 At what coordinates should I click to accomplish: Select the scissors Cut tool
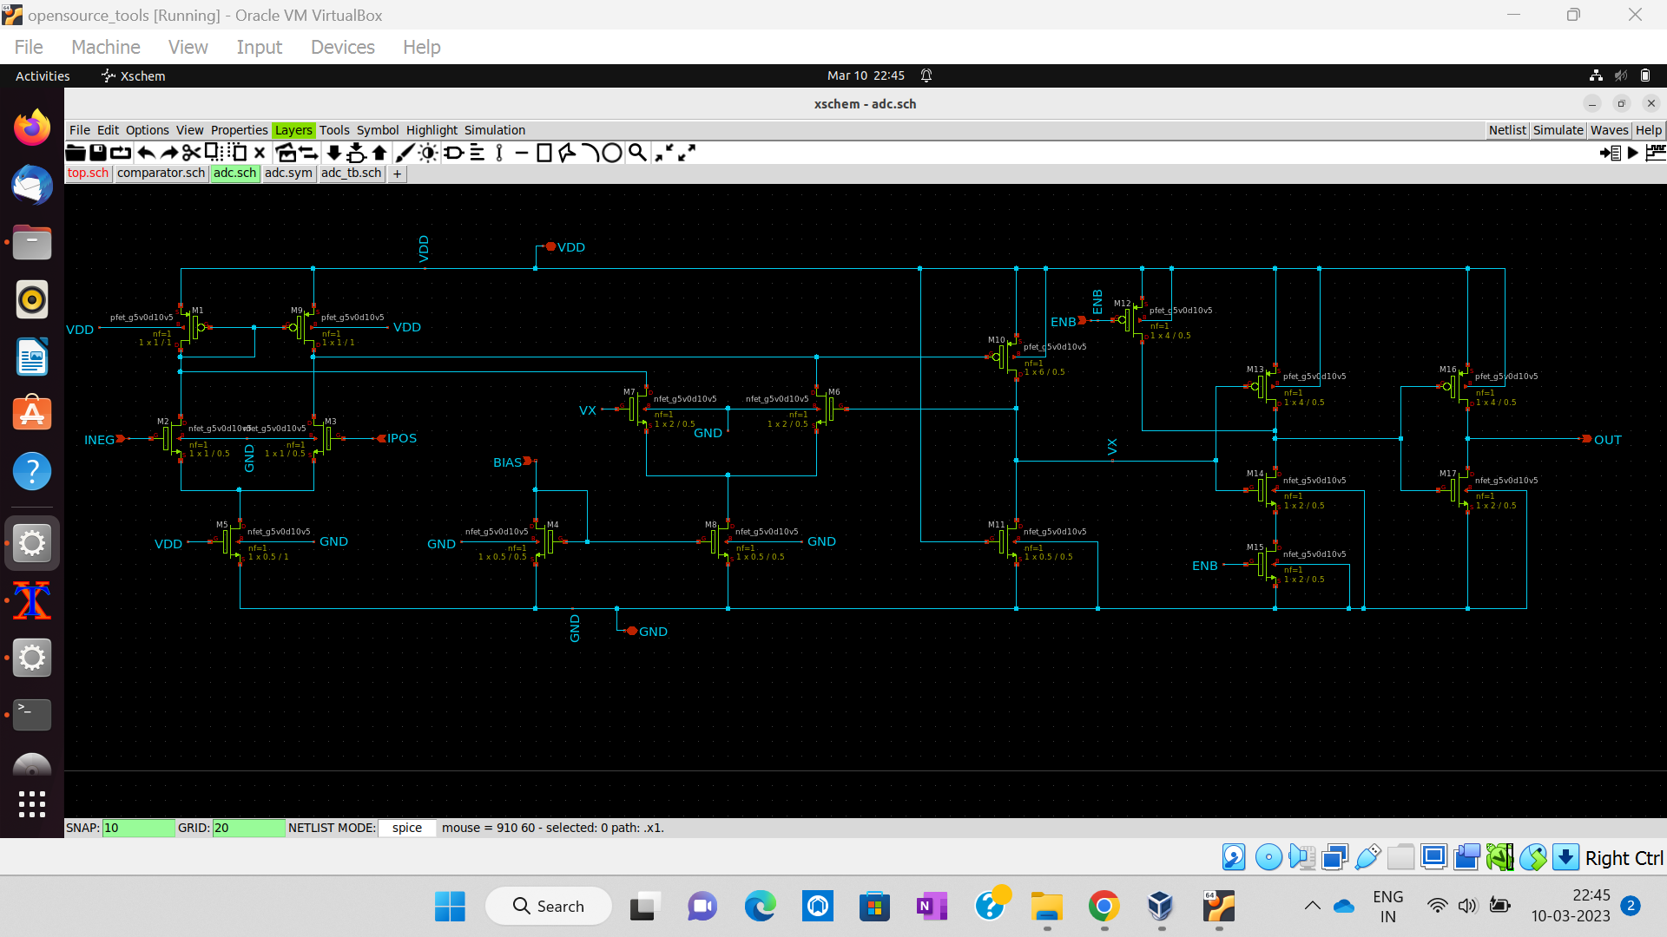(191, 153)
